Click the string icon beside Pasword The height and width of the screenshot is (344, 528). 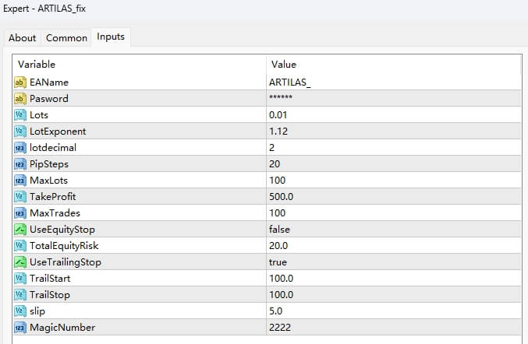[x=20, y=98]
